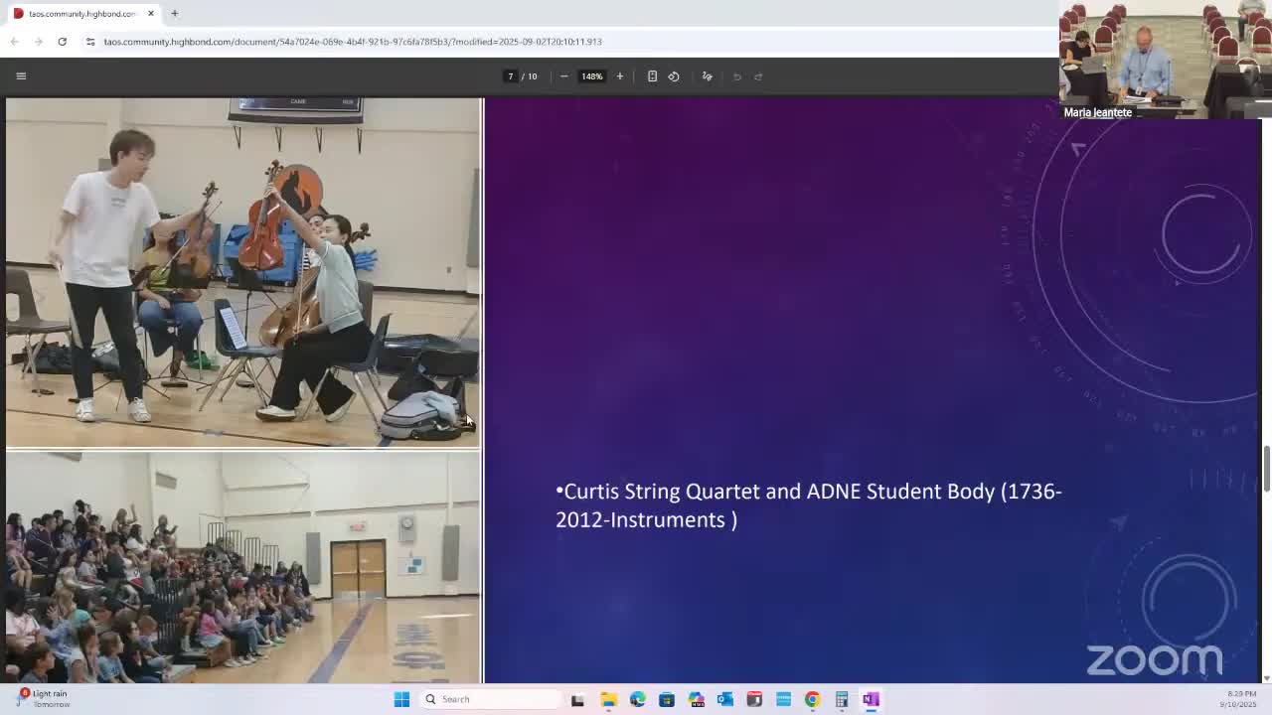The width and height of the screenshot is (1272, 715).
Task: Click the Light rain weather widget
Action: 45,698
